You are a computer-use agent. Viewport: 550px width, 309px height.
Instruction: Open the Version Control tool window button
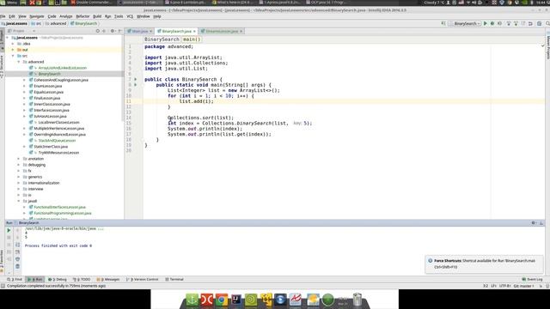pos(142,280)
